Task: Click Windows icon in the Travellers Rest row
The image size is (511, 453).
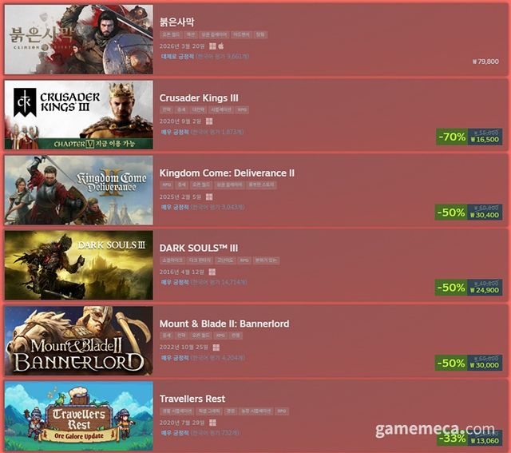Action: [x=212, y=423]
